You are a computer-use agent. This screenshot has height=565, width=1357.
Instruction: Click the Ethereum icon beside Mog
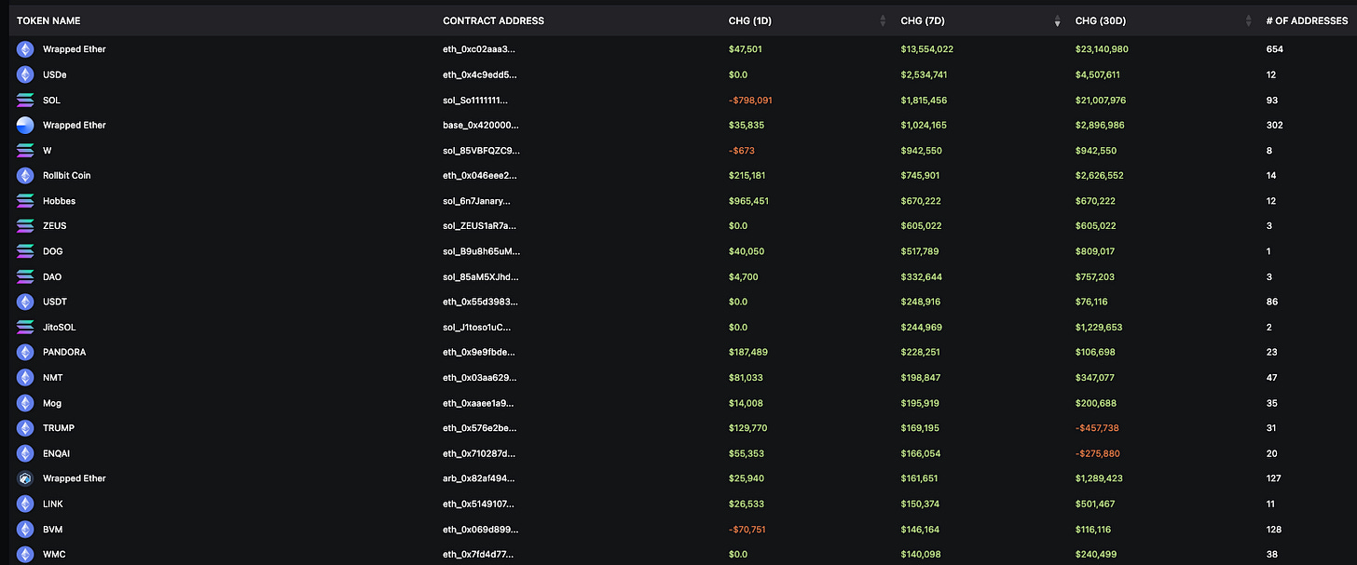pos(25,403)
